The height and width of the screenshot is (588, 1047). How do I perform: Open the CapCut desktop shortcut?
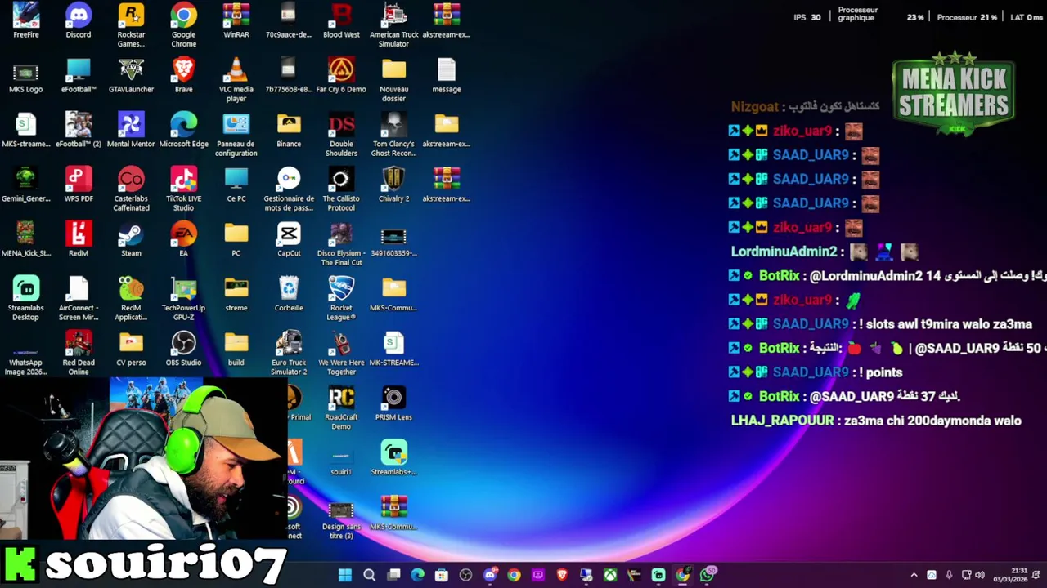tap(289, 239)
